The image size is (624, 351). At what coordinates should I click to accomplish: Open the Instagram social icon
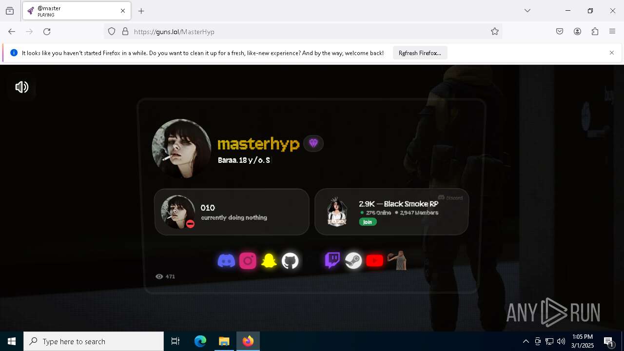coord(248,261)
